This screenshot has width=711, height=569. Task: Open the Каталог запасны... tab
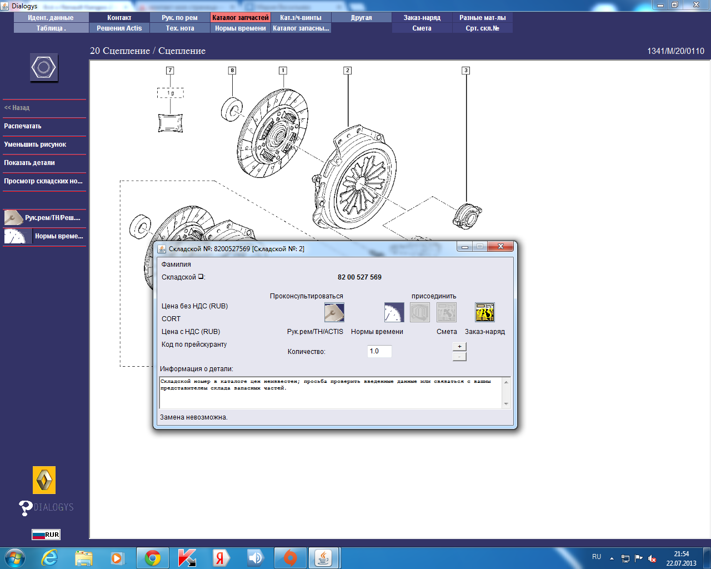[301, 28]
